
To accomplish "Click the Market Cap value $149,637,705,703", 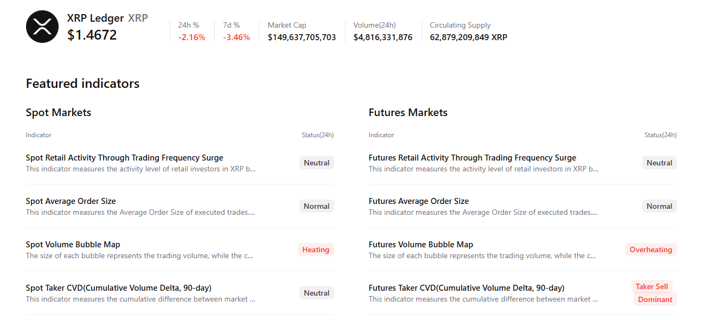I will (302, 37).
